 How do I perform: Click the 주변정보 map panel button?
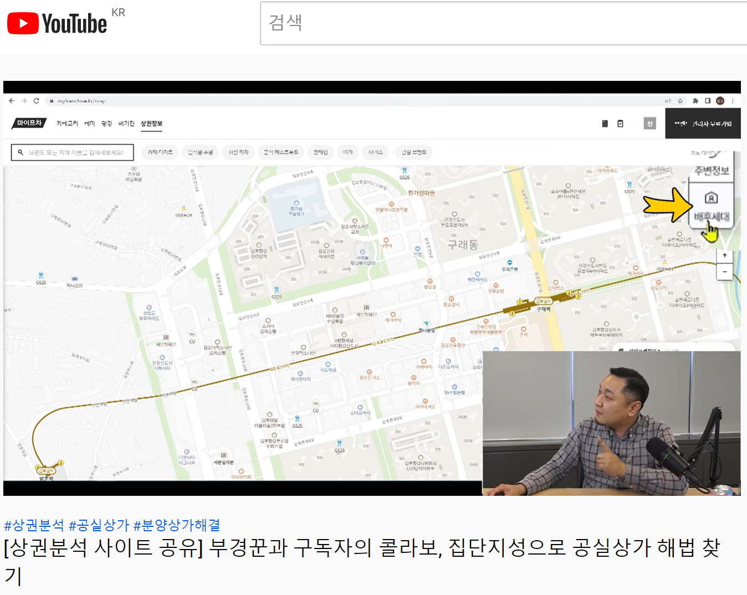pyautogui.click(x=712, y=171)
